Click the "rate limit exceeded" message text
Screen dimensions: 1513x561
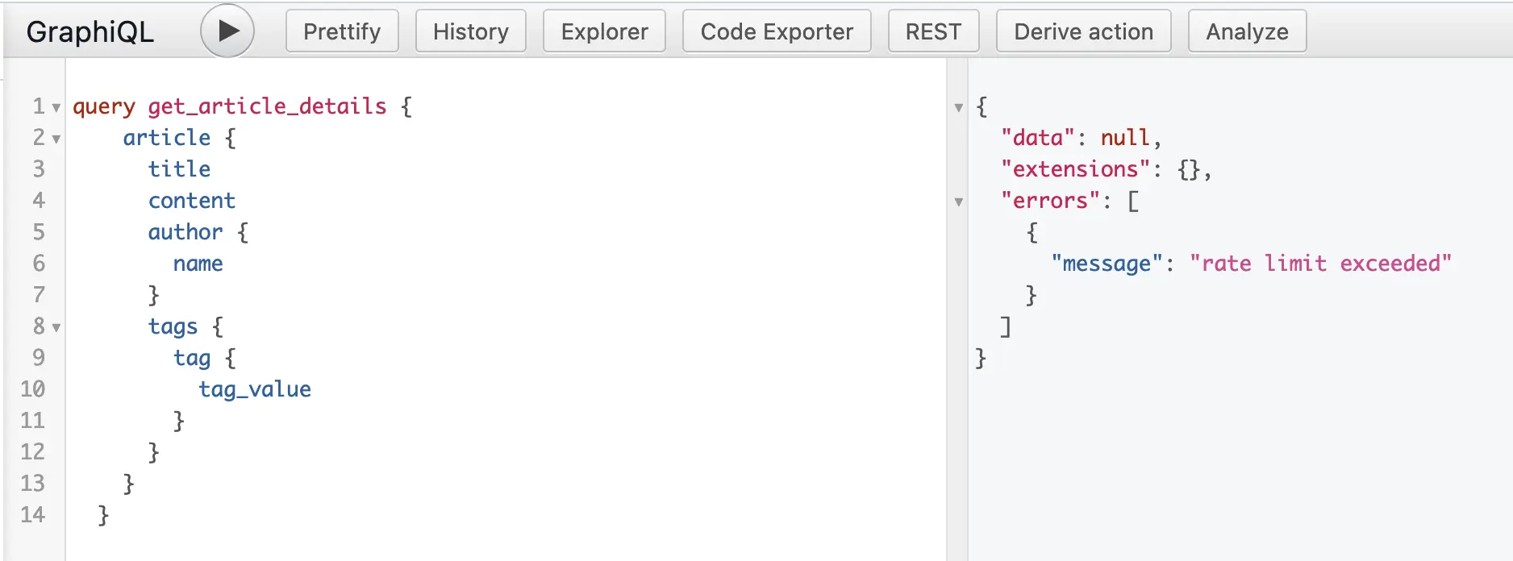pos(1321,264)
